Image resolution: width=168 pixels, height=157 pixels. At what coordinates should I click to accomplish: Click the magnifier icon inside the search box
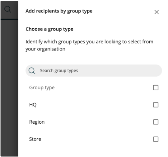[32, 71]
